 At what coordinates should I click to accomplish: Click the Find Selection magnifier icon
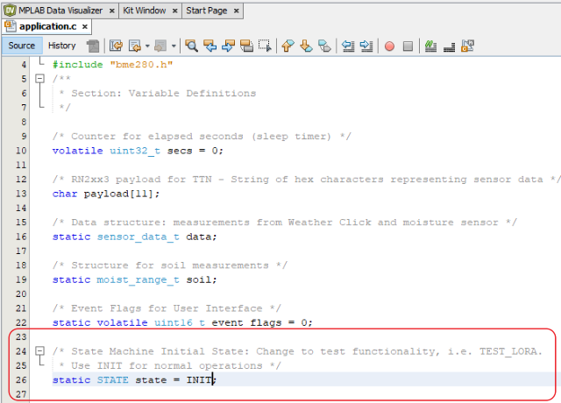(x=191, y=46)
